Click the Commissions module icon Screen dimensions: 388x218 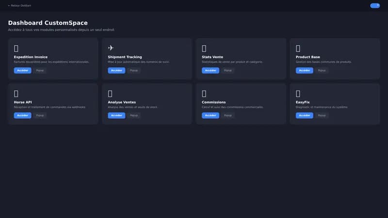pyautogui.click(x=204, y=93)
